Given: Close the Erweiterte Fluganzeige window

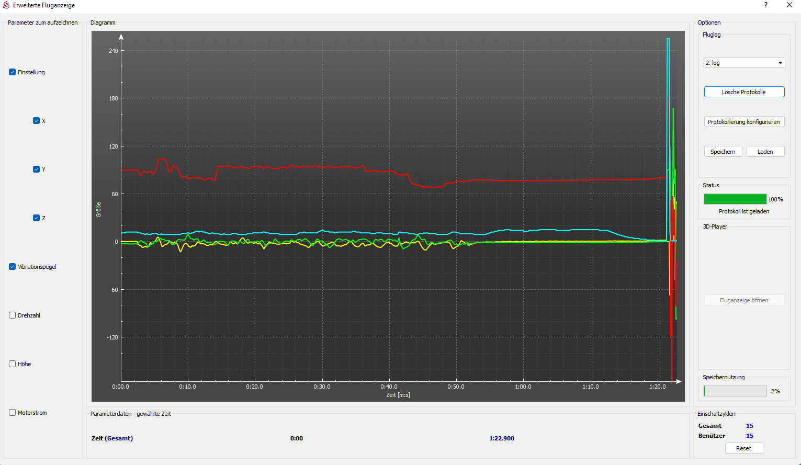Looking at the screenshot, I should pyautogui.click(x=789, y=5).
